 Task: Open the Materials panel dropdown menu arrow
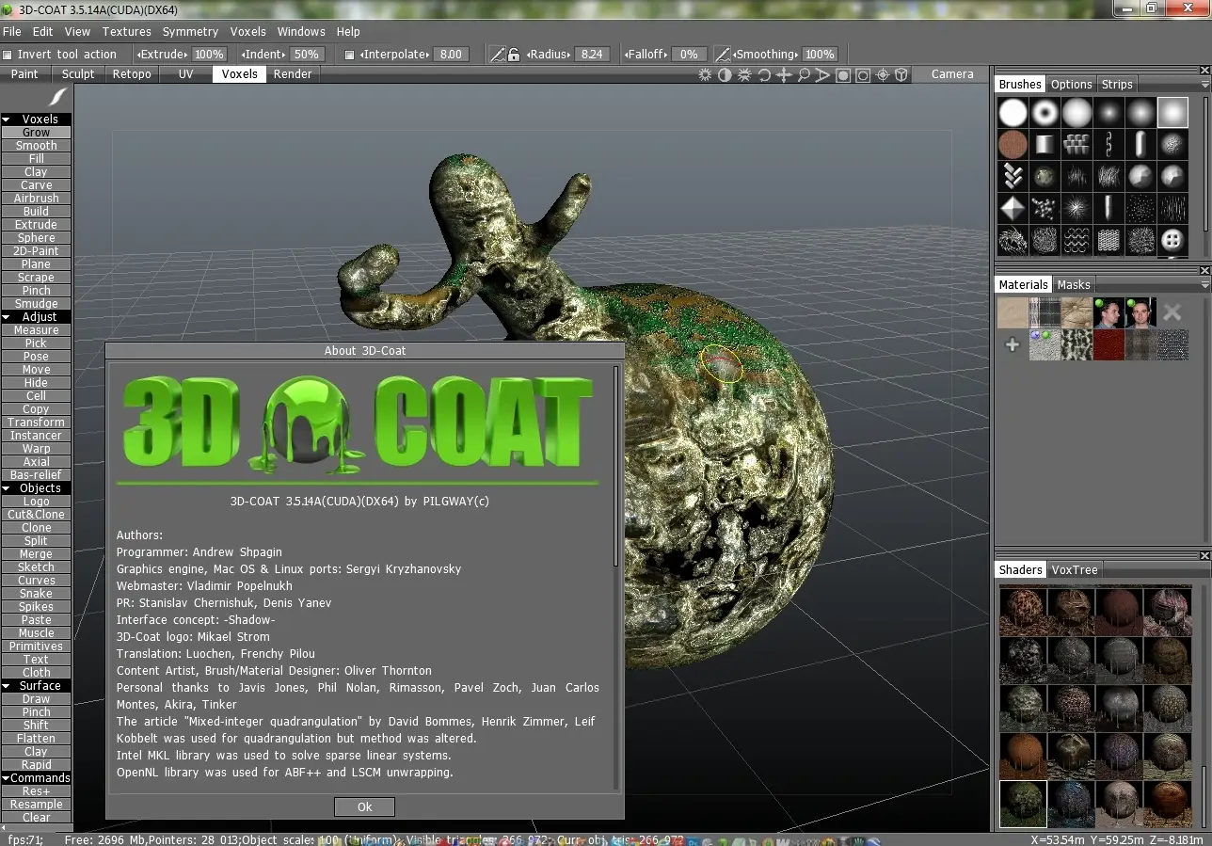1204,285
